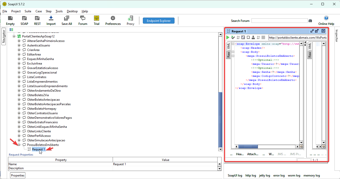The height and width of the screenshot is (179, 340).
Task: Open the error log tab
Action: [279, 175]
